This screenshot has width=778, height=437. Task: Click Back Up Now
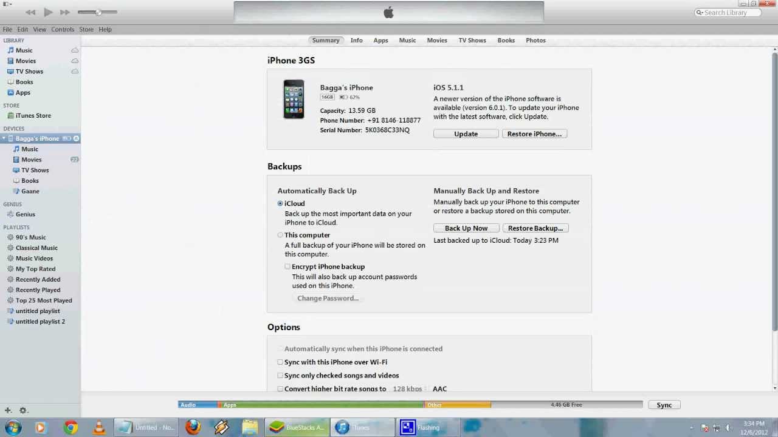click(x=466, y=228)
